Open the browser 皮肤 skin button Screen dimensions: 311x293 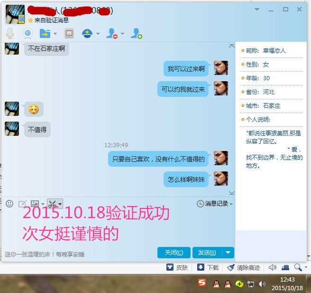point(177,267)
